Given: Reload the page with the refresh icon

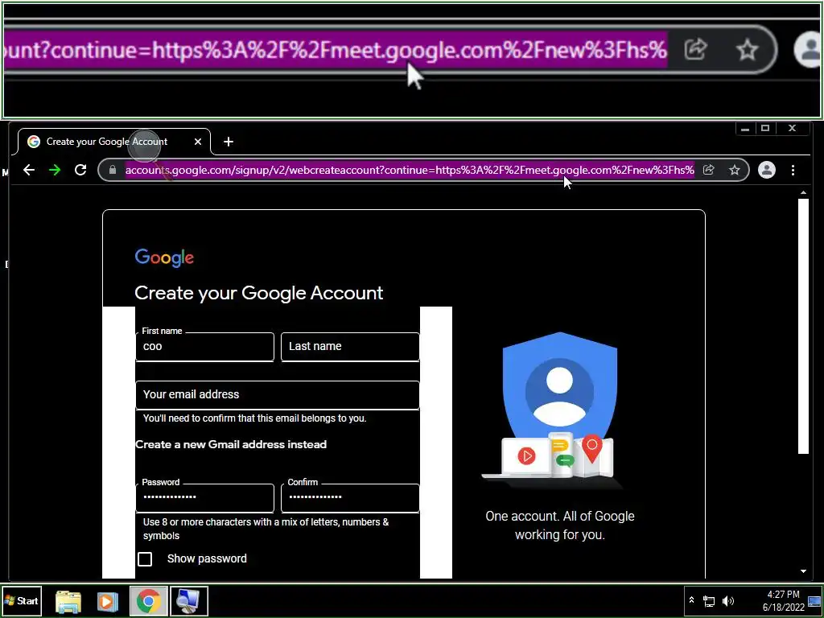Looking at the screenshot, I should (80, 170).
